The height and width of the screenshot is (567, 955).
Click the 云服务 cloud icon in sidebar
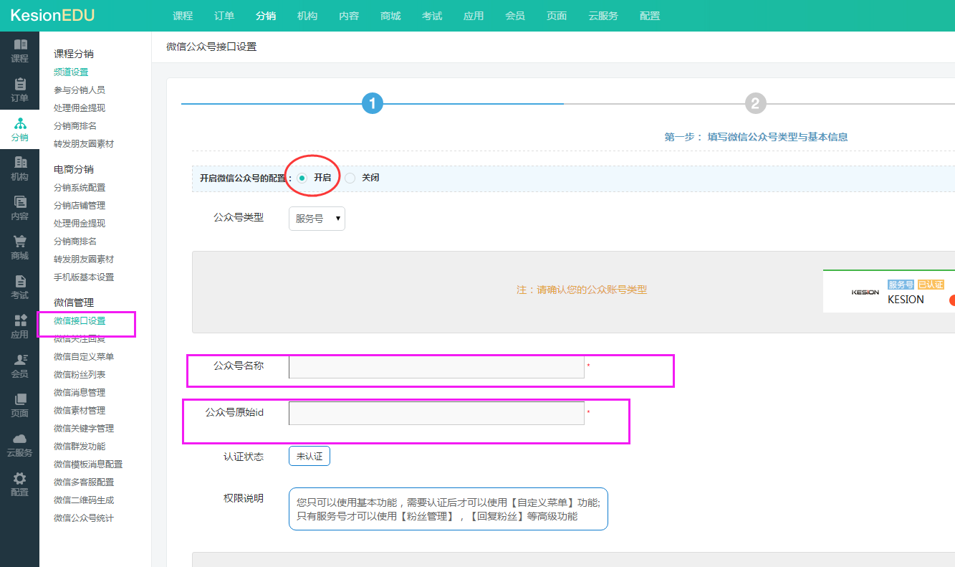pos(20,439)
